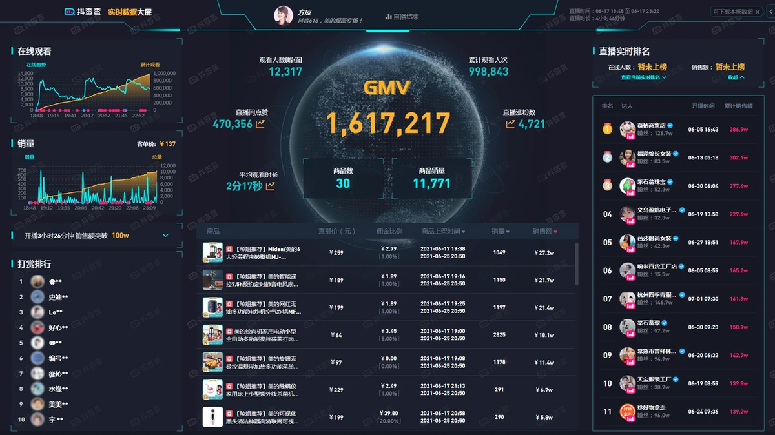
Task: Click the trend icon next to 平均观看时长
Action: point(270,187)
